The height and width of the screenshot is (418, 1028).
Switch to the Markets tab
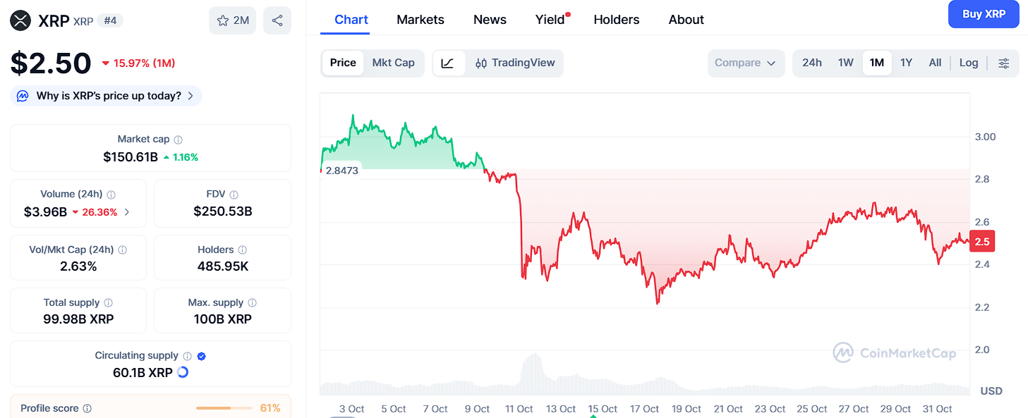(x=420, y=19)
